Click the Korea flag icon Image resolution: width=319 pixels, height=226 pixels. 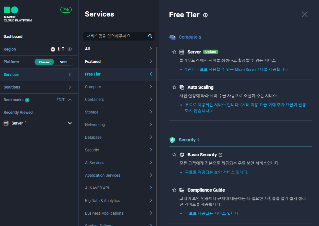tap(53, 49)
